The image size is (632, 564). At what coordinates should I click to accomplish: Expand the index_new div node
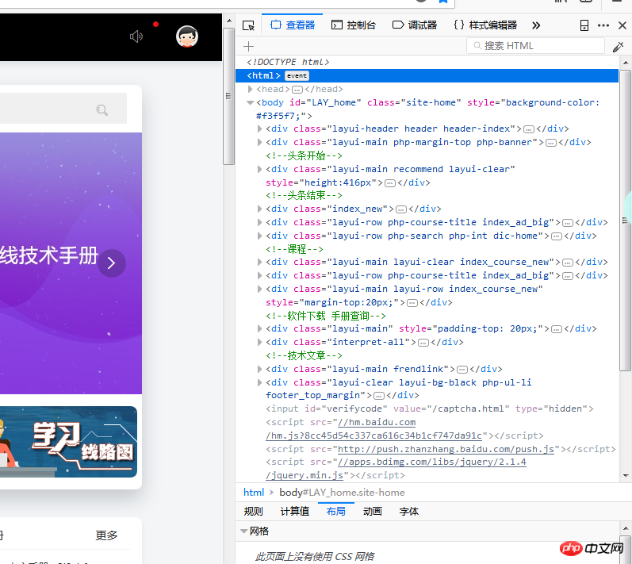click(260, 209)
